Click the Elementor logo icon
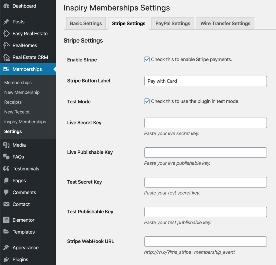This screenshot has width=276, height=265. (x=6, y=220)
